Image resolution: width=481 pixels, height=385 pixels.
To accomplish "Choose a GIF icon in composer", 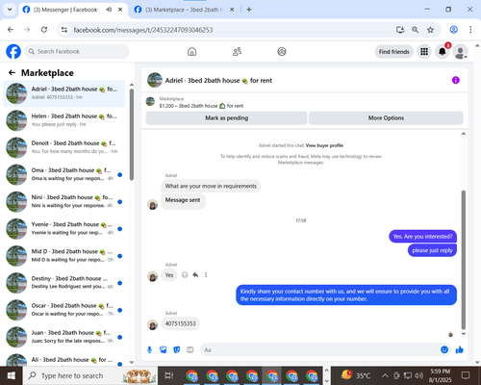I will tap(190, 349).
